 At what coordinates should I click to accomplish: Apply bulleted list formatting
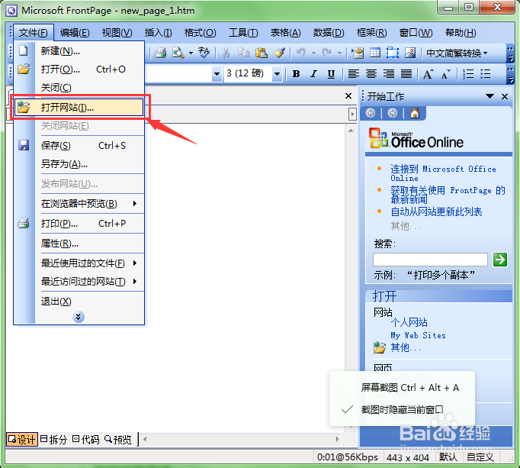pyautogui.click(x=486, y=74)
